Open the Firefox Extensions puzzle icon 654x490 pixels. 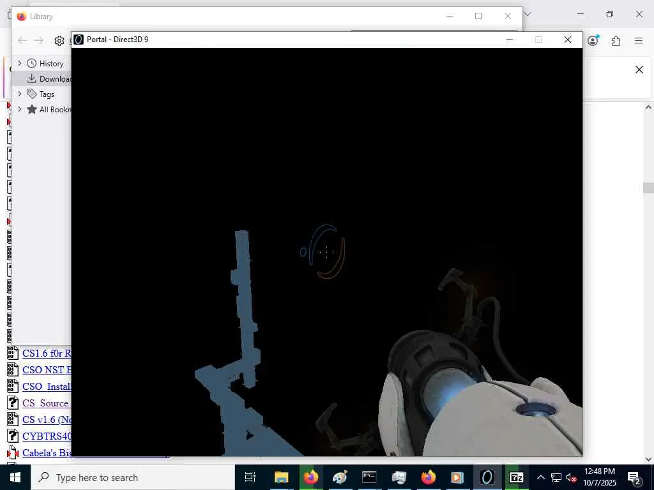616,40
